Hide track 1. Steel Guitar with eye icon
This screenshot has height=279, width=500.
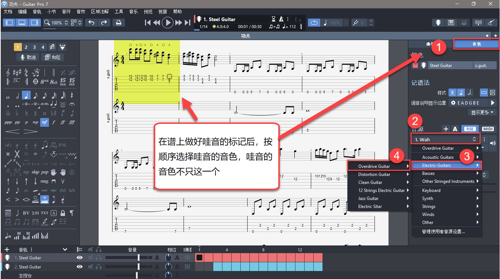pos(80,258)
